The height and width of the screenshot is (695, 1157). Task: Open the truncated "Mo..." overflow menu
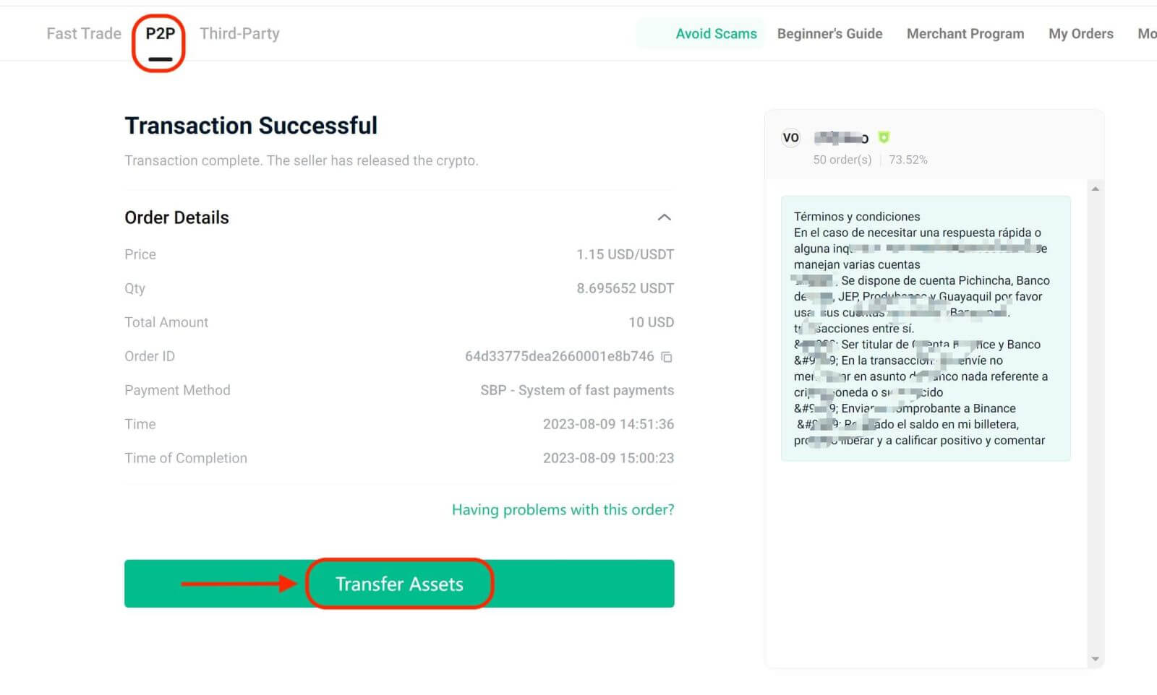(1146, 33)
